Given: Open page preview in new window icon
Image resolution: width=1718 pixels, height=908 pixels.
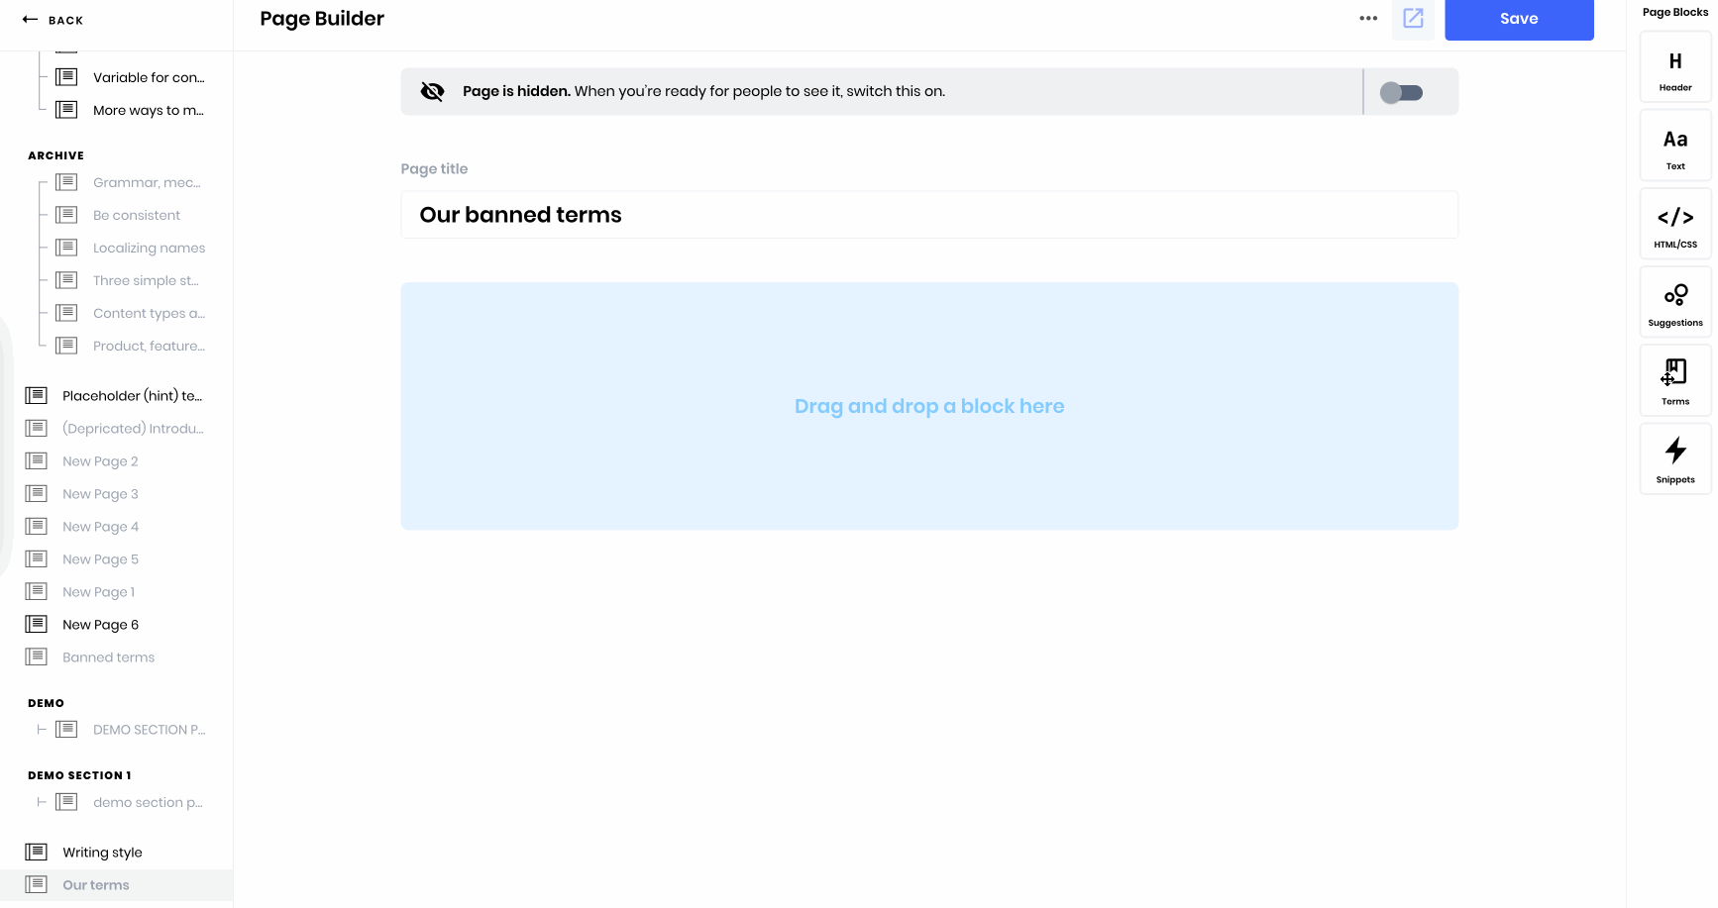Looking at the screenshot, I should (1413, 18).
